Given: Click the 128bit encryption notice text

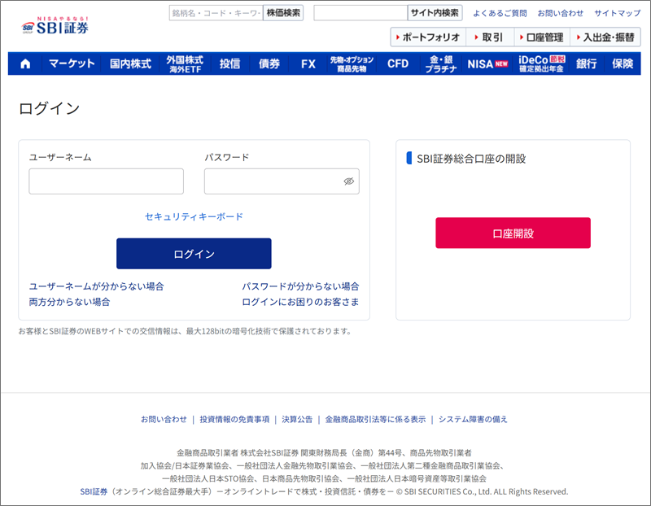Looking at the screenshot, I should pos(186,331).
